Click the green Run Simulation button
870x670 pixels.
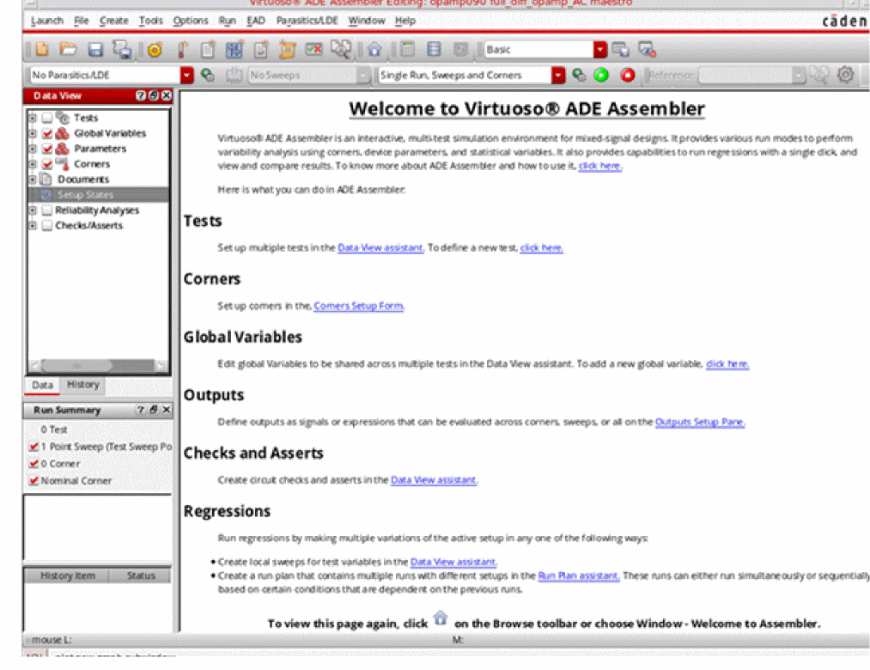coord(601,75)
